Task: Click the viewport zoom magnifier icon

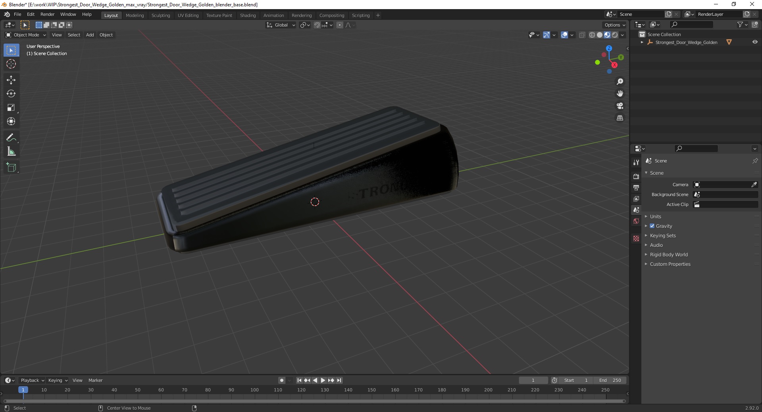Action: pos(620,82)
